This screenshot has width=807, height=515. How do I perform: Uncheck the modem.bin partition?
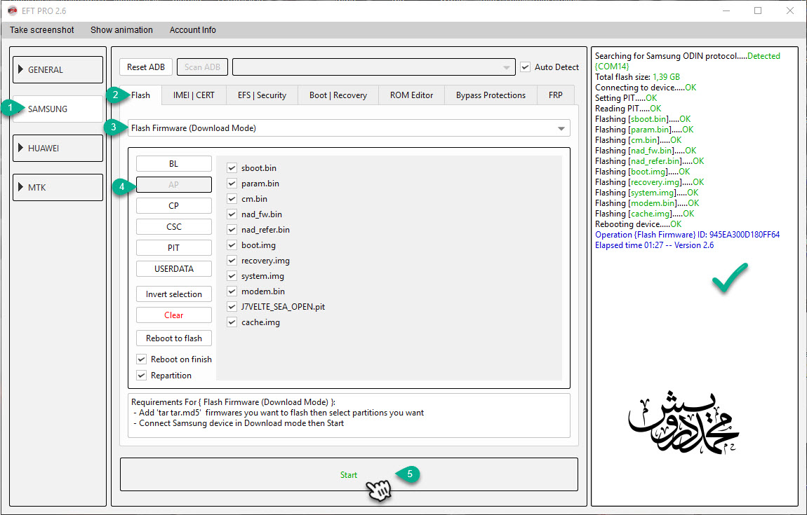(x=232, y=291)
